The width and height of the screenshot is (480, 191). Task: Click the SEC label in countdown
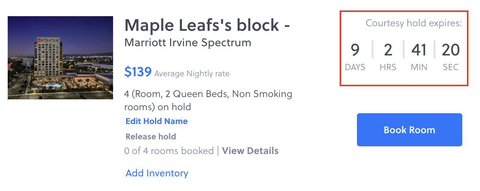(x=450, y=67)
